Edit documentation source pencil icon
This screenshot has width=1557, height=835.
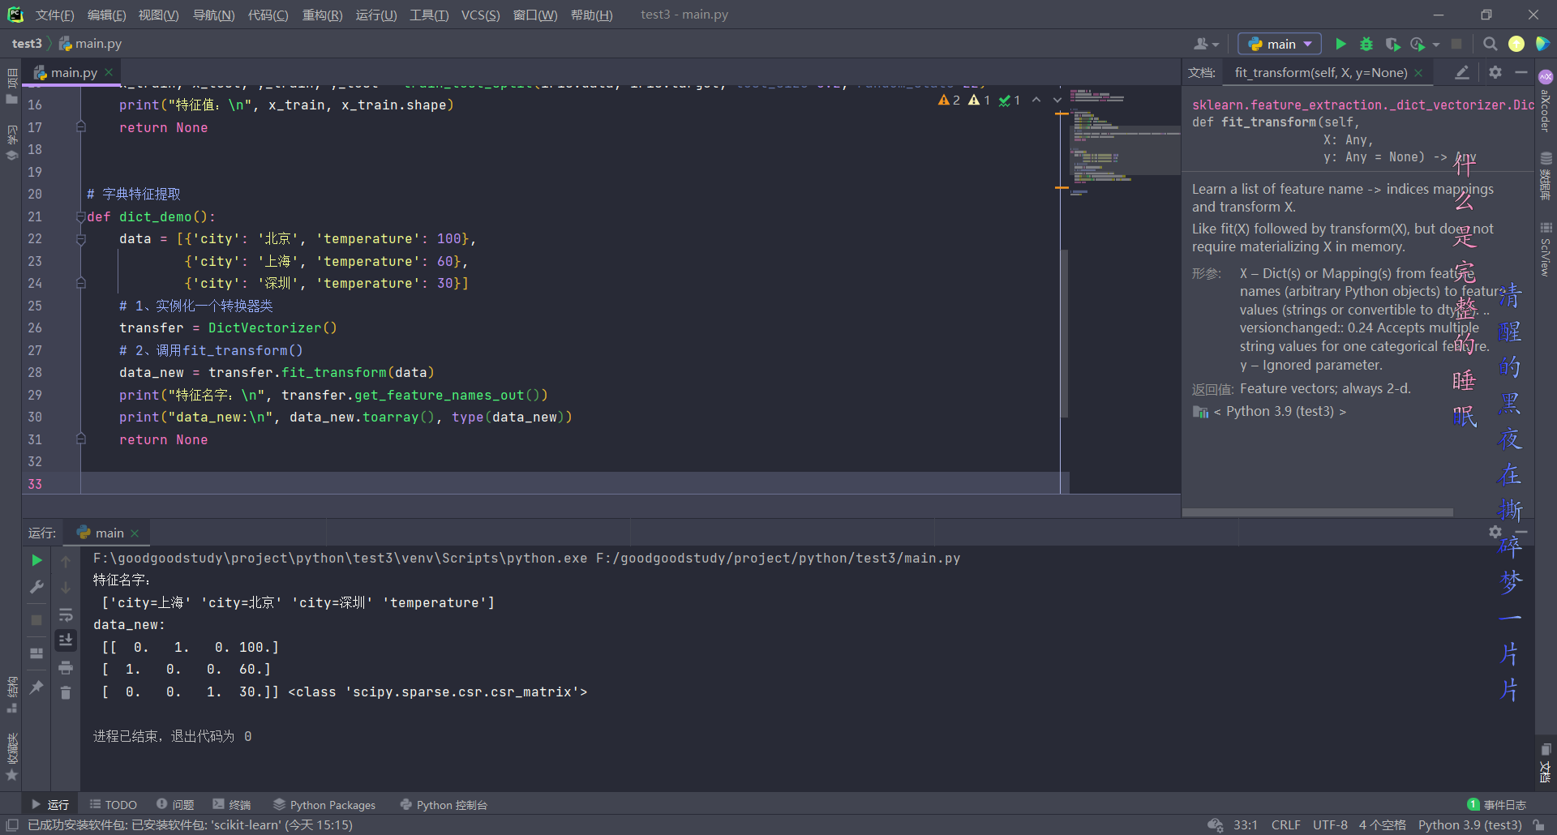tap(1462, 72)
